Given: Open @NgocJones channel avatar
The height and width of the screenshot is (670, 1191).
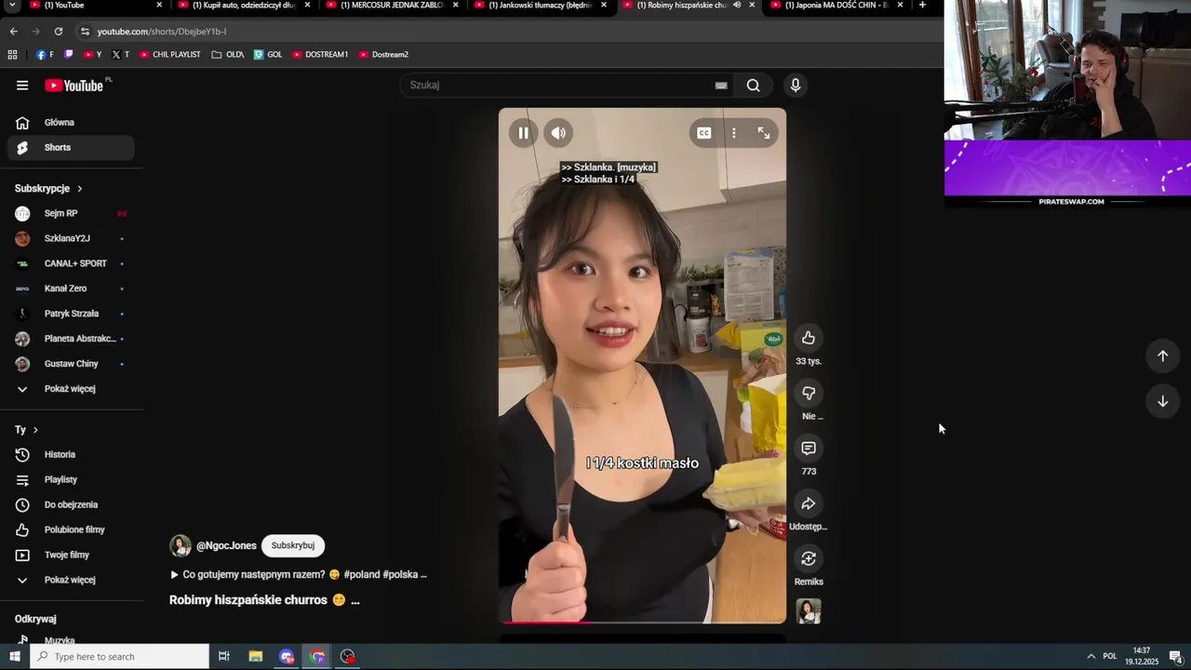Looking at the screenshot, I should point(181,546).
